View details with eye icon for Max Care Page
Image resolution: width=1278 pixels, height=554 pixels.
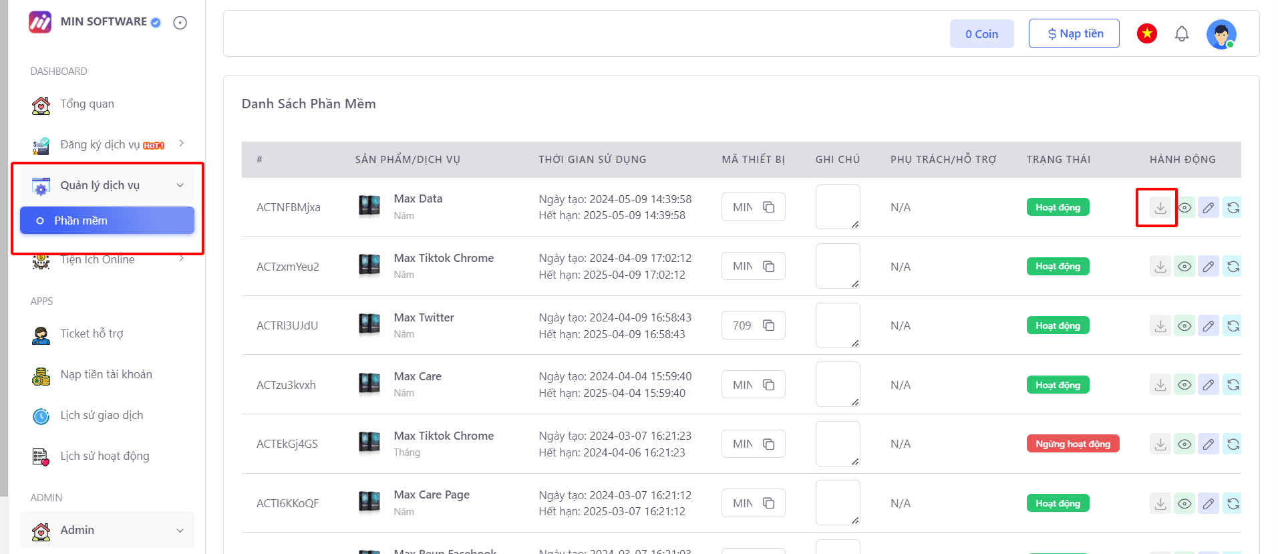click(1184, 503)
